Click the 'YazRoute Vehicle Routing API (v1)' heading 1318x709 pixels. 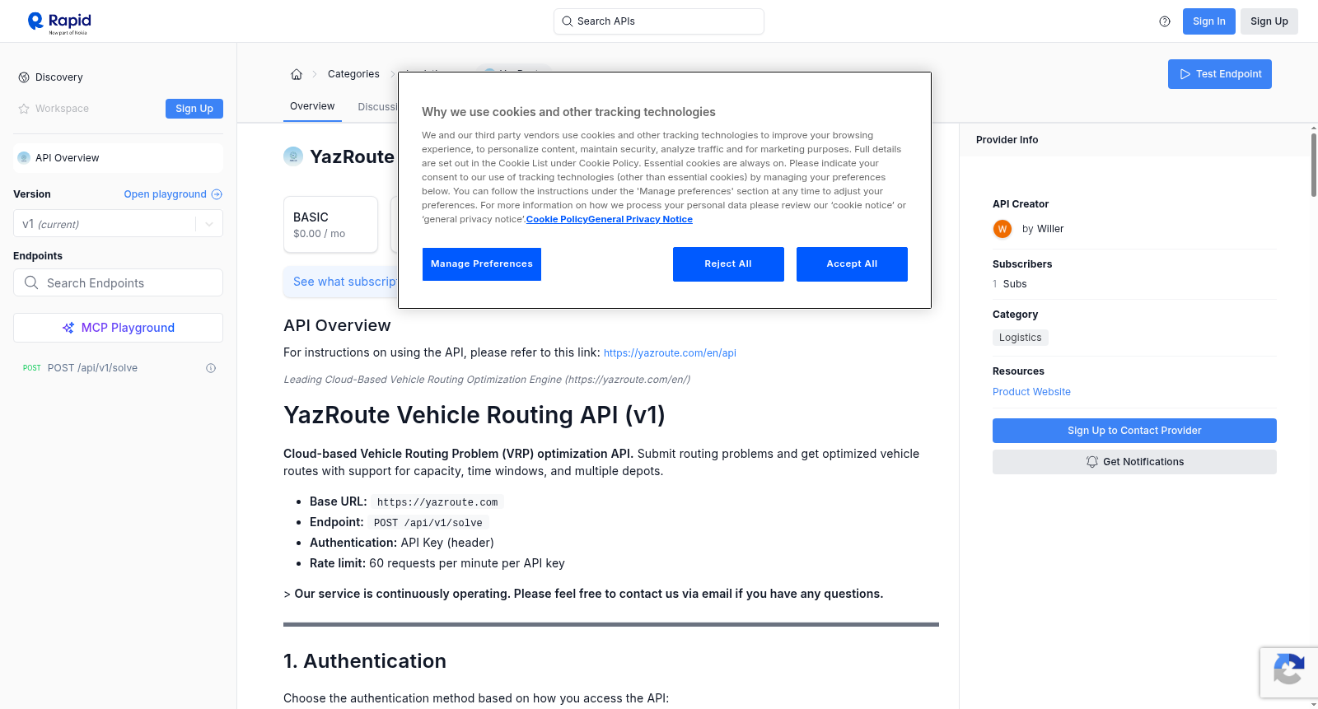click(x=474, y=415)
